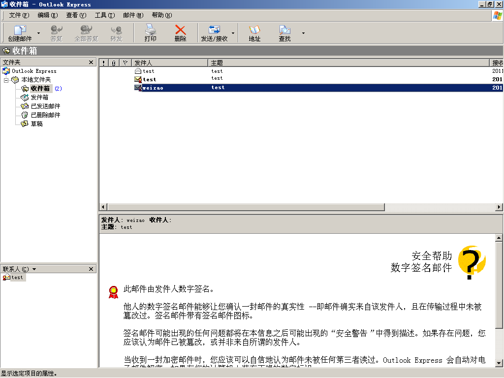
Task: Open the Edit (编辑) menu
Action: tap(48, 15)
